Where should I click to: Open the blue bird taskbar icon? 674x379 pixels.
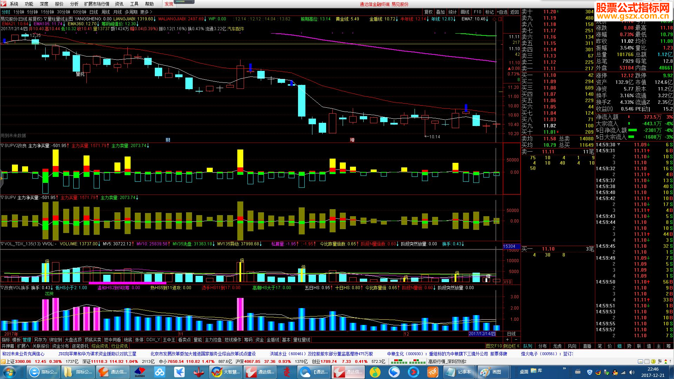(x=179, y=372)
